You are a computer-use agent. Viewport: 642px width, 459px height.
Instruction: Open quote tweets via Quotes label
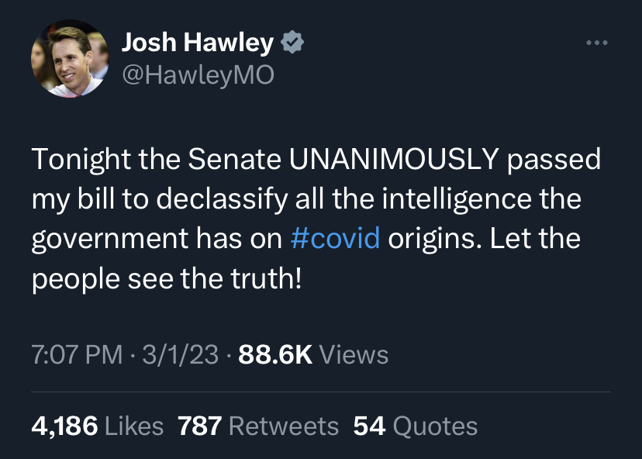point(435,426)
